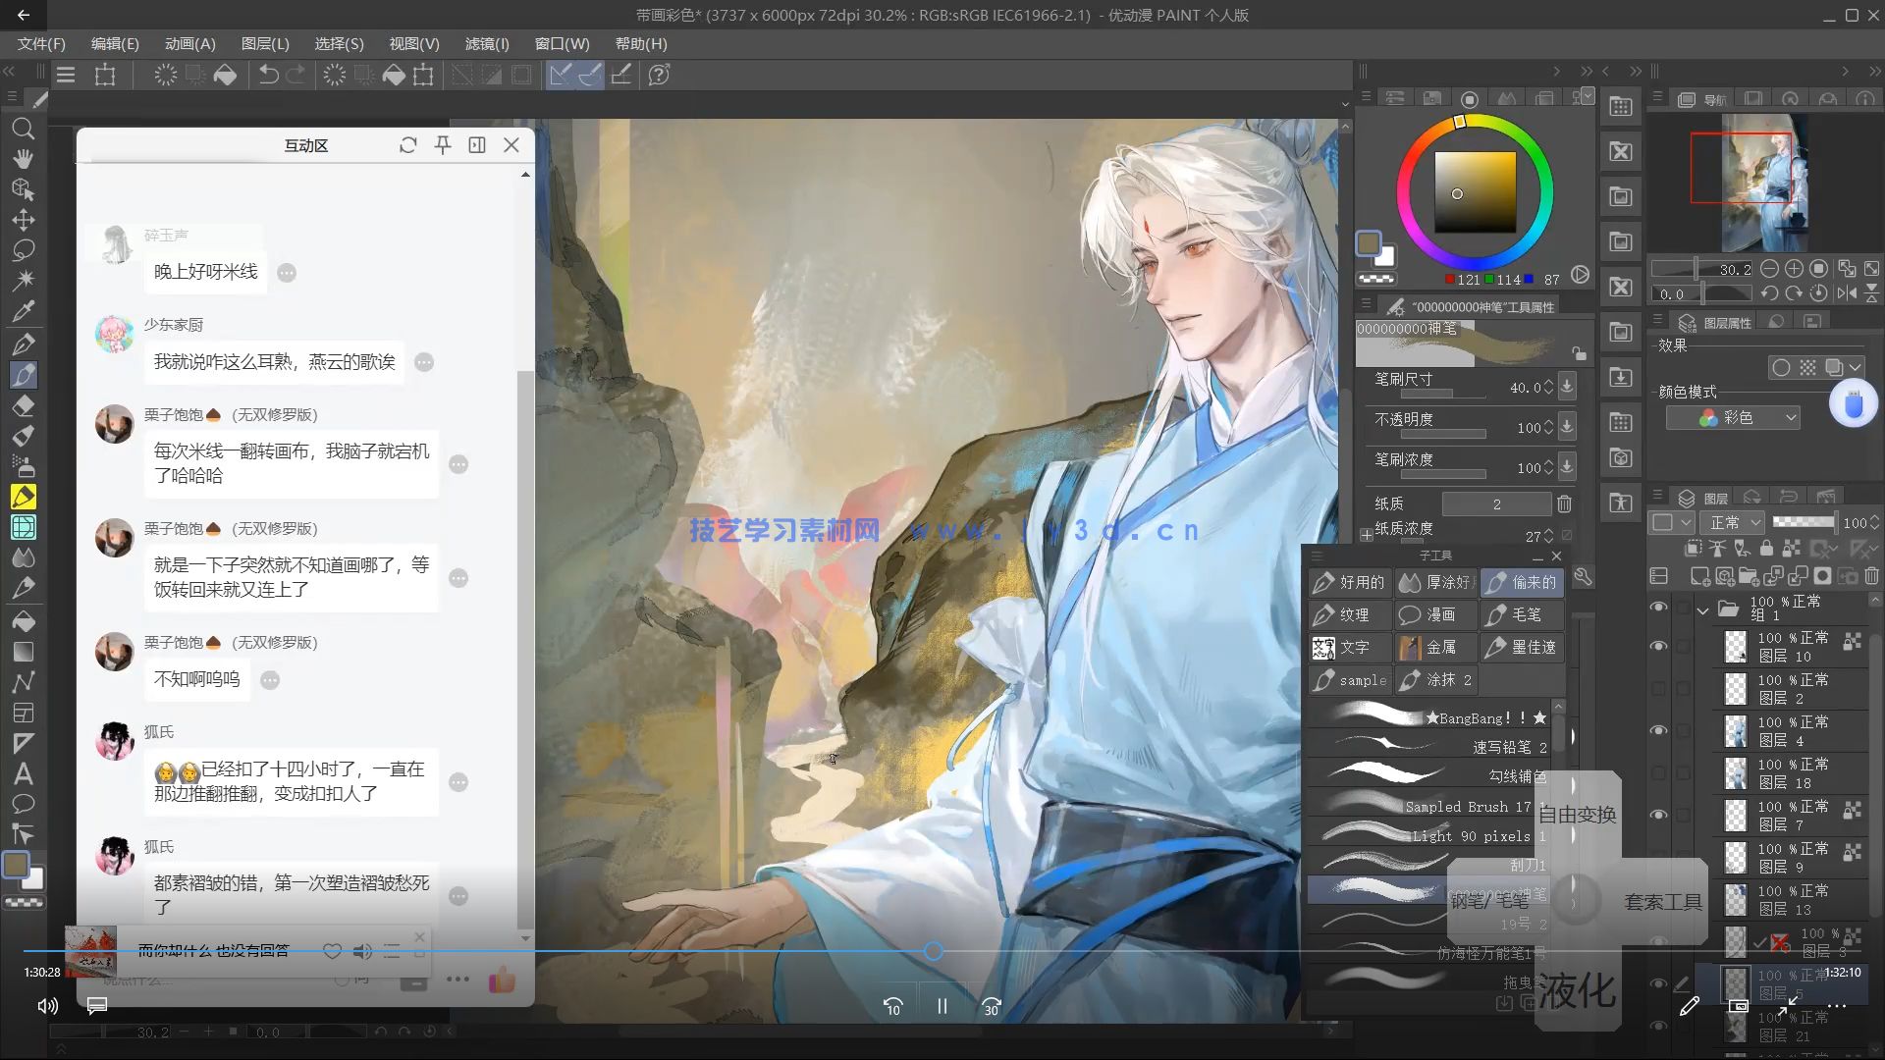Select the magnifier zoom tool
This screenshot has width=1885, height=1060.
tap(23, 129)
